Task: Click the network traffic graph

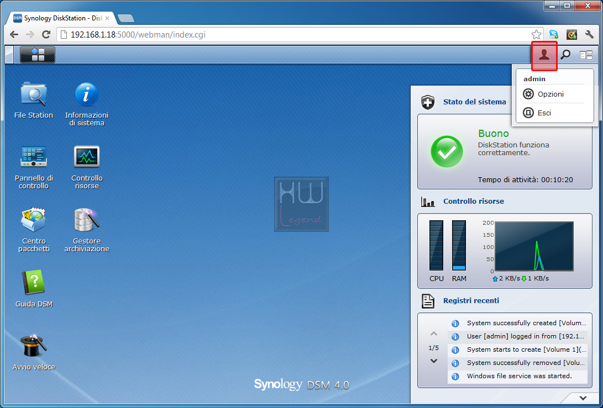Action: click(x=534, y=246)
